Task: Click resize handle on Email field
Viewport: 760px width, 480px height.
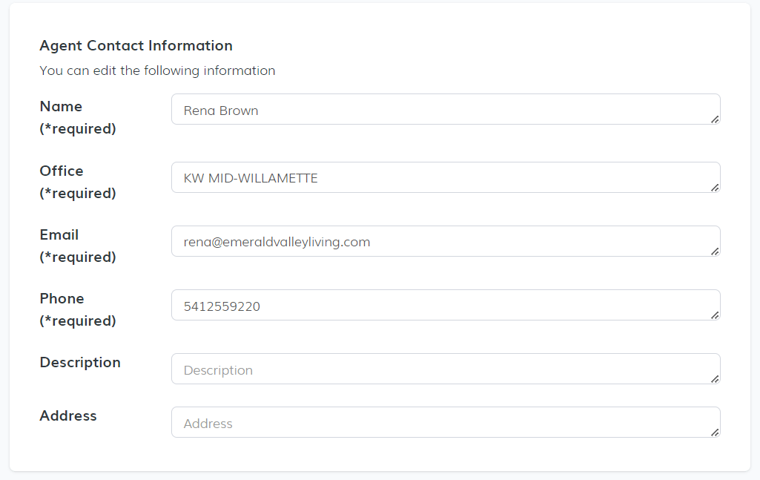Action: point(715,251)
